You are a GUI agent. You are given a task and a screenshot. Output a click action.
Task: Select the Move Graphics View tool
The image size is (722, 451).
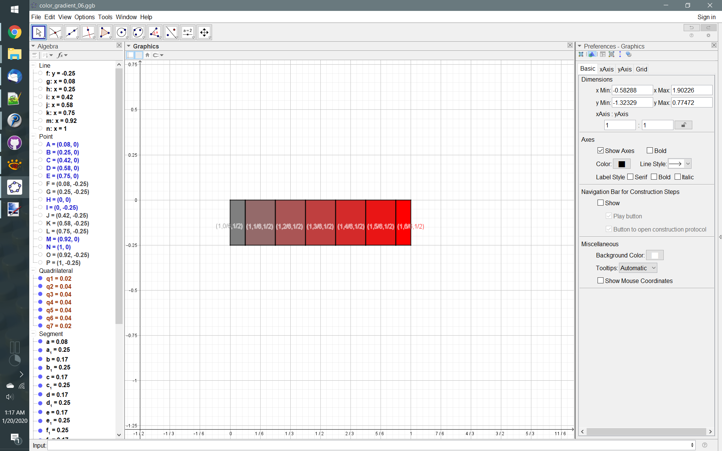click(204, 32)
